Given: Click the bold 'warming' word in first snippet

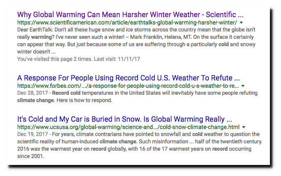Looking at the screenshot, I should (x=41, y=37).
